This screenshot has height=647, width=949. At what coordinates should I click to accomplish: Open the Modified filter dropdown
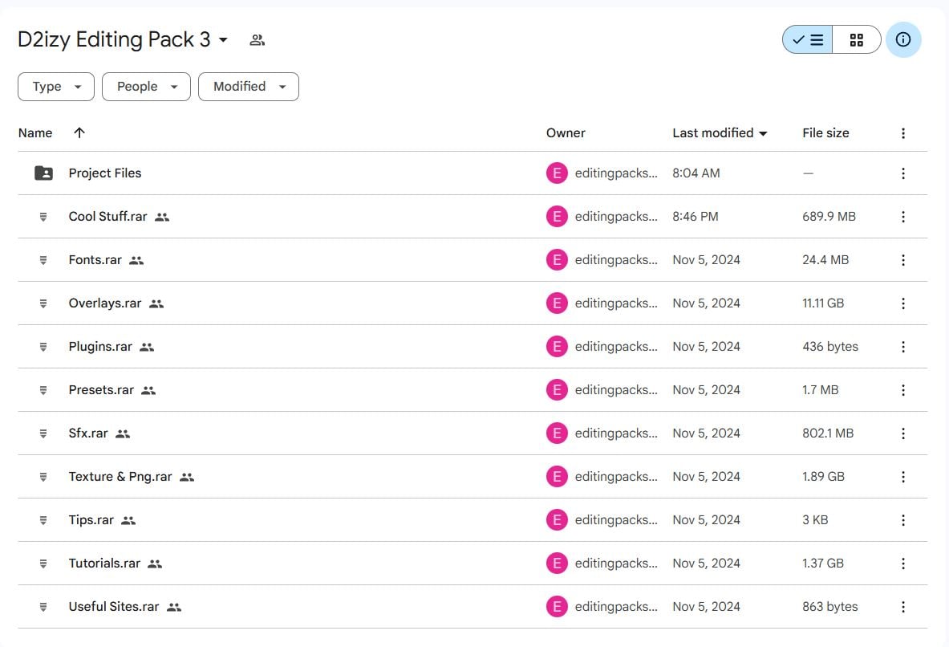[249, 87]
